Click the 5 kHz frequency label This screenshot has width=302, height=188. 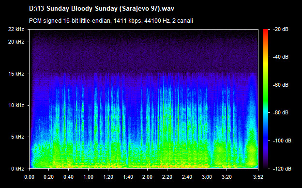pos(17,137)
